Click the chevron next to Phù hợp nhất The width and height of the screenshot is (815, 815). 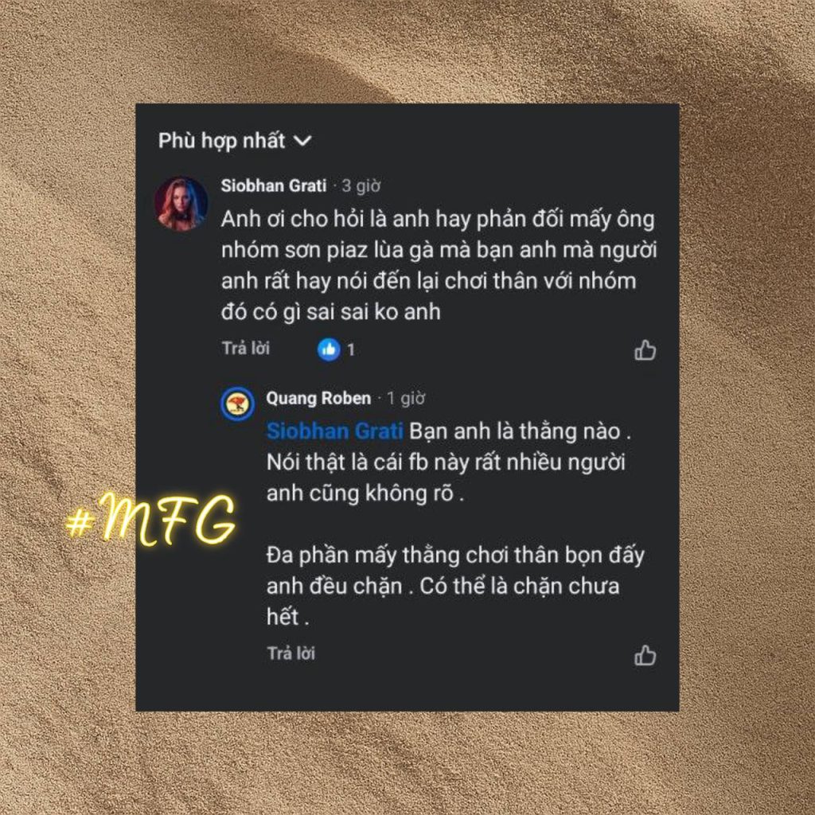pos(302,141)
